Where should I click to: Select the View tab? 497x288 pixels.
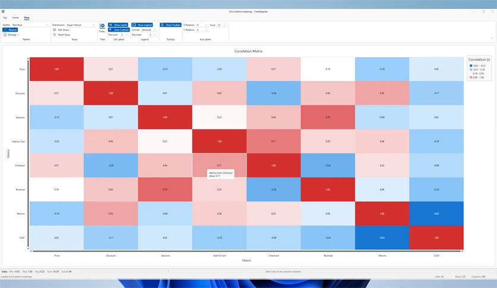[27, 18]
